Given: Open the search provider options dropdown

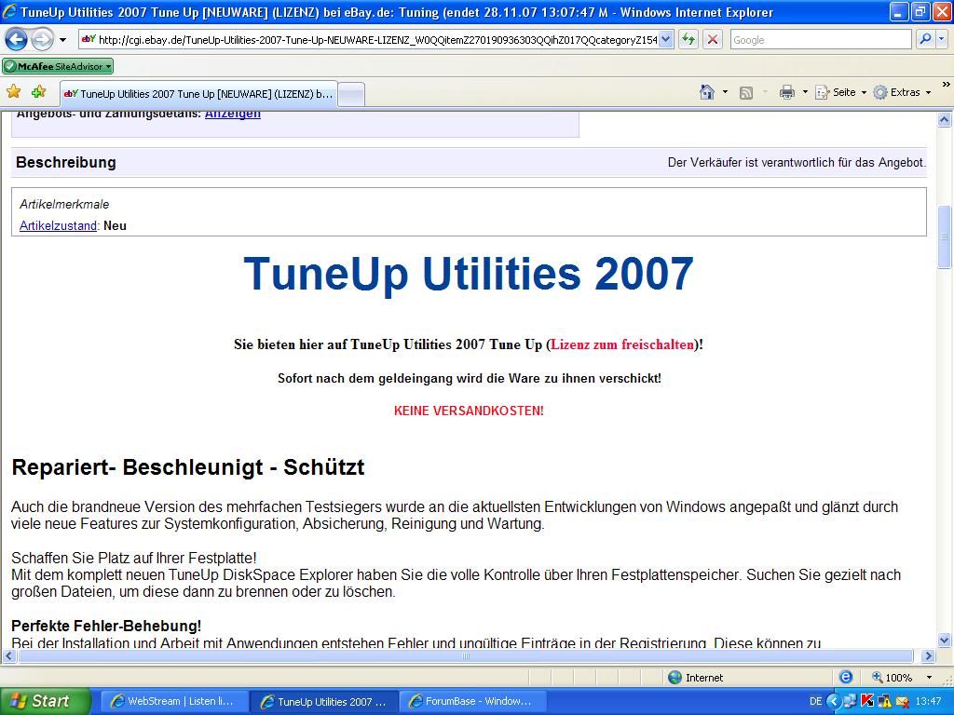Looking at the screenshot, I should coord(941,40).
